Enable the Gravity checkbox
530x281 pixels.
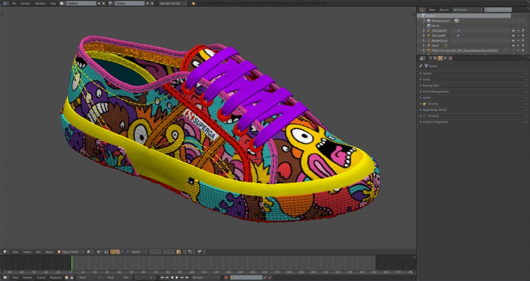click(x=424, y=104)
